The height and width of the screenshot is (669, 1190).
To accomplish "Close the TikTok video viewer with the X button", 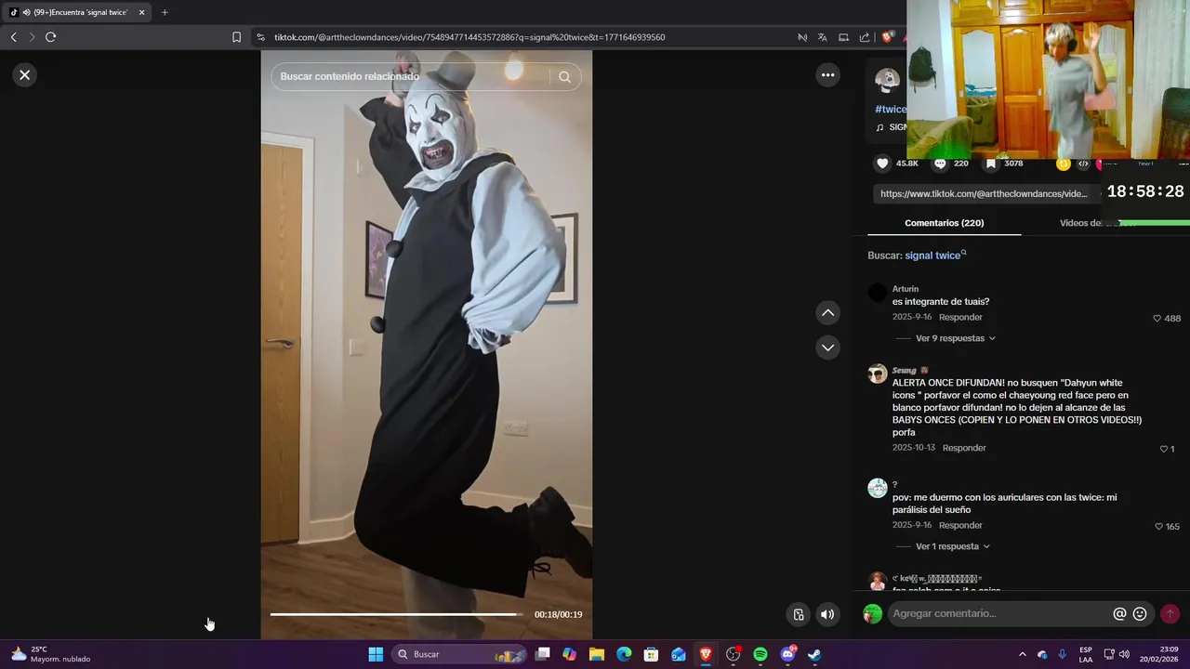I will [25, 75].
